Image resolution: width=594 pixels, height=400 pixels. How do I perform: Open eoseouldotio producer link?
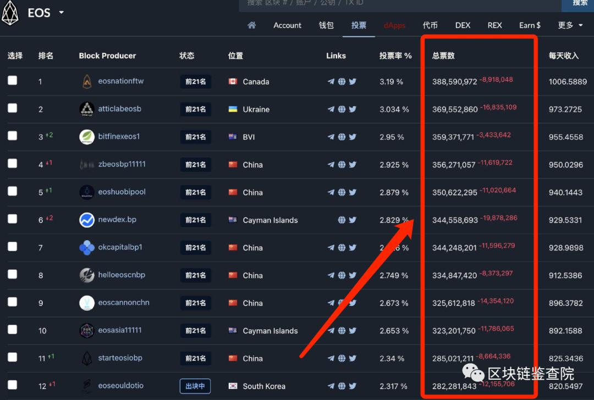(121, 385)
